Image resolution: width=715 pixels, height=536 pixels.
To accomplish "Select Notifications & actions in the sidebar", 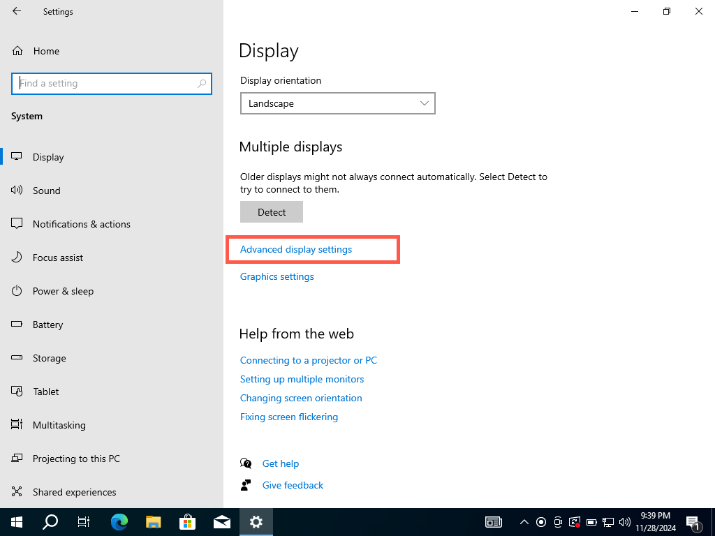I will point(81,224).
